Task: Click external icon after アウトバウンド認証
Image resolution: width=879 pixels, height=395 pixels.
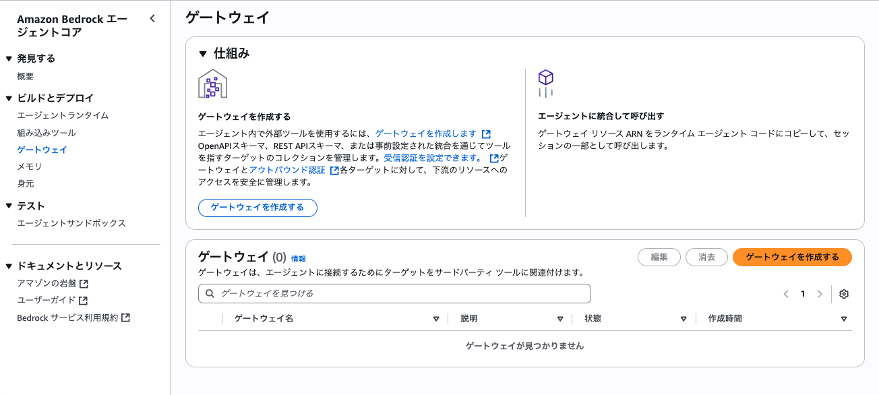Action: pos(334,171)
